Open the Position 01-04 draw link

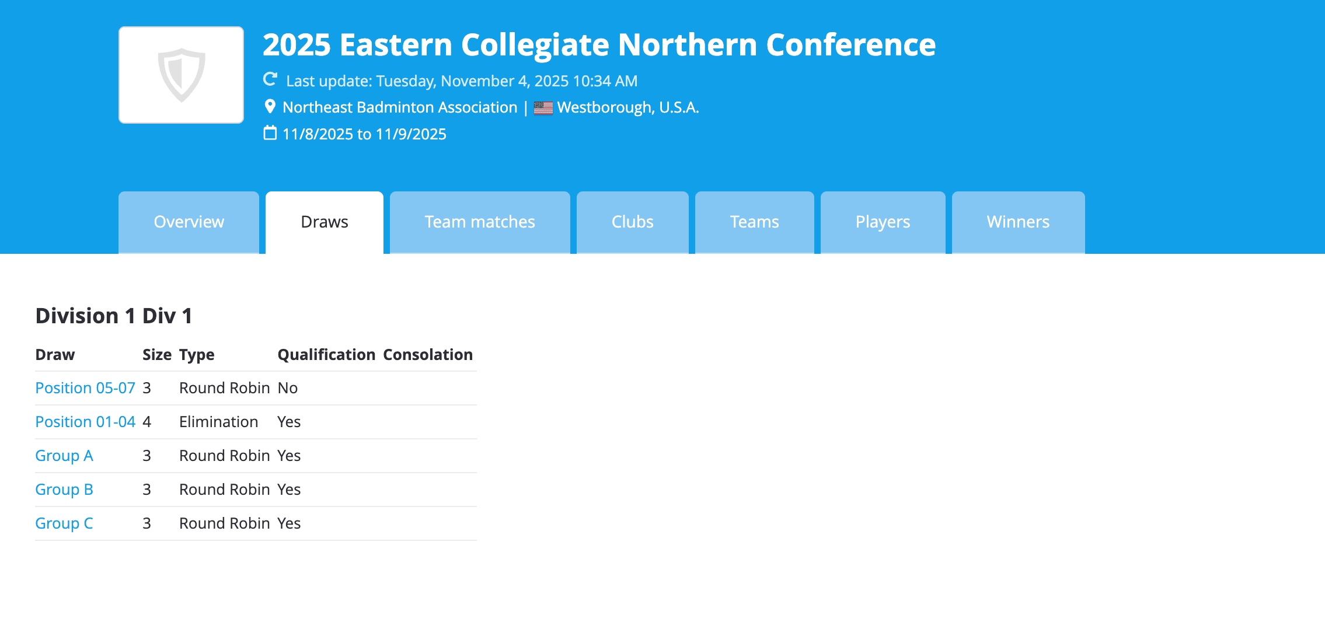pos(85,422)
